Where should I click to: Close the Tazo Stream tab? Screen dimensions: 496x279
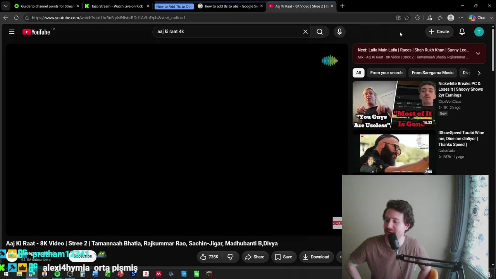click(148, 6)
